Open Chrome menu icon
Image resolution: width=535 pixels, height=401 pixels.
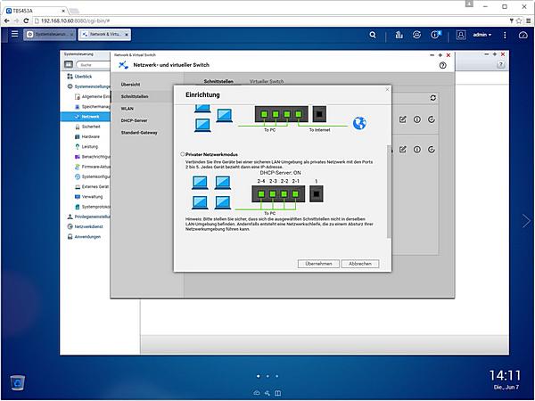click(x=528, y=20)
